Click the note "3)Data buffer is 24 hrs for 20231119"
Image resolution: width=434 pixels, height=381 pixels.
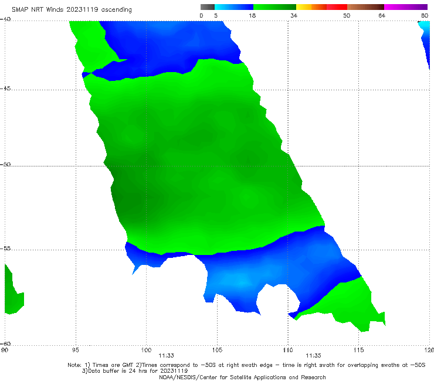[135, 371]
